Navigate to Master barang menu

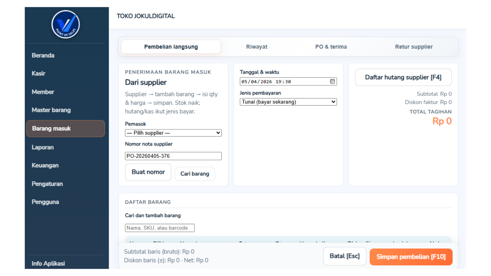tap(51, 110)
